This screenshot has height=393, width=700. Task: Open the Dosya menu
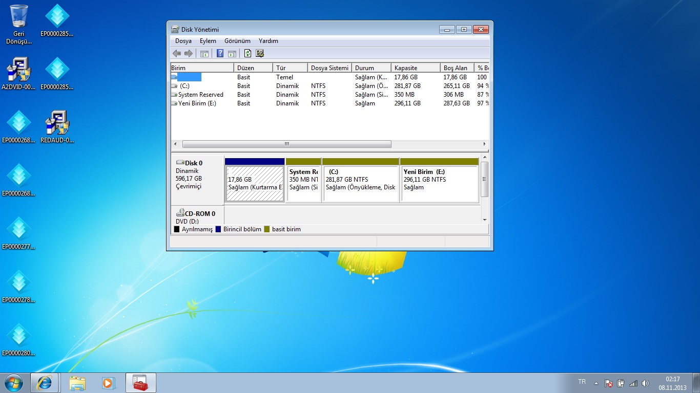(183, 41)
